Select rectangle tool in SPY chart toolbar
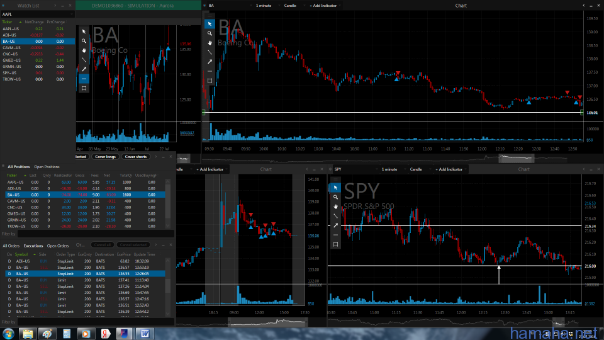The height and width of the screenshot is (340, 604). pyautogui.click(x=335, y=244)
